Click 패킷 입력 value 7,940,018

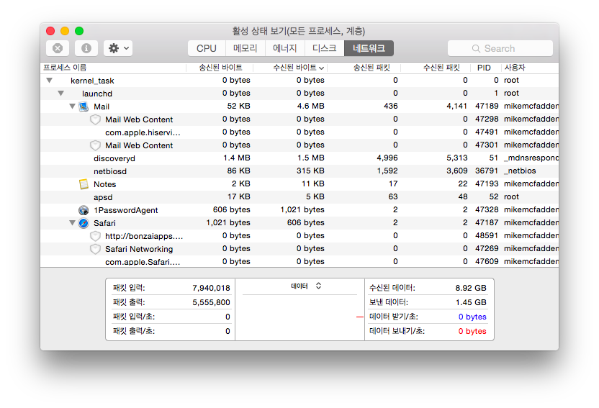(x=211, y=288)
